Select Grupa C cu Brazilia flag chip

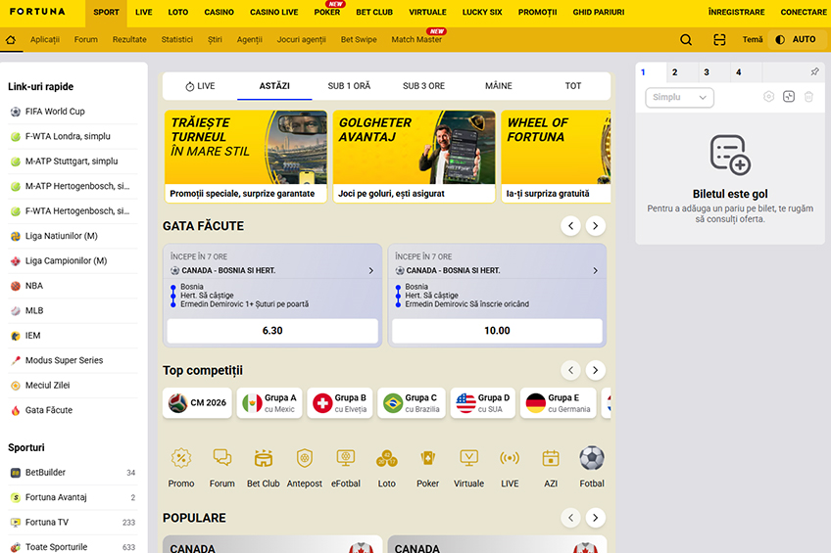point(412,402)
